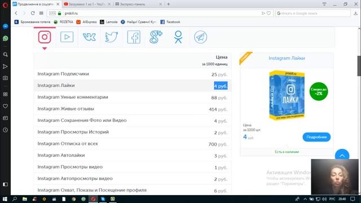Toggle the VPN badge in address bar
361x203 pixels.
(x=52, y=14)
